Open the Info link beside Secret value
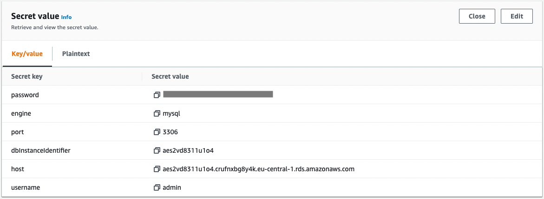This screenshot has width=544, height=199. point(66,17)
